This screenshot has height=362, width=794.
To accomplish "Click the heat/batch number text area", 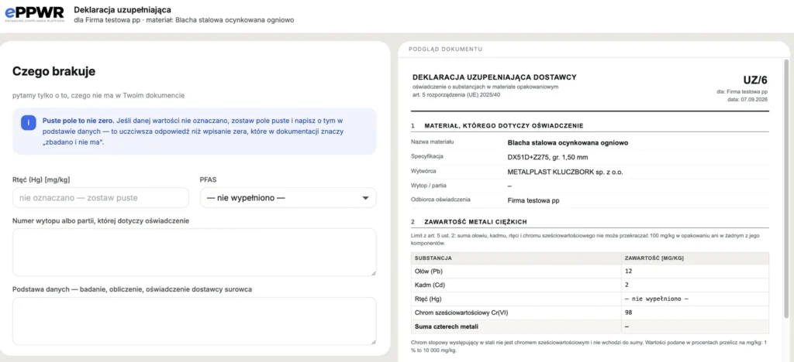I will [x=195, y=252].
